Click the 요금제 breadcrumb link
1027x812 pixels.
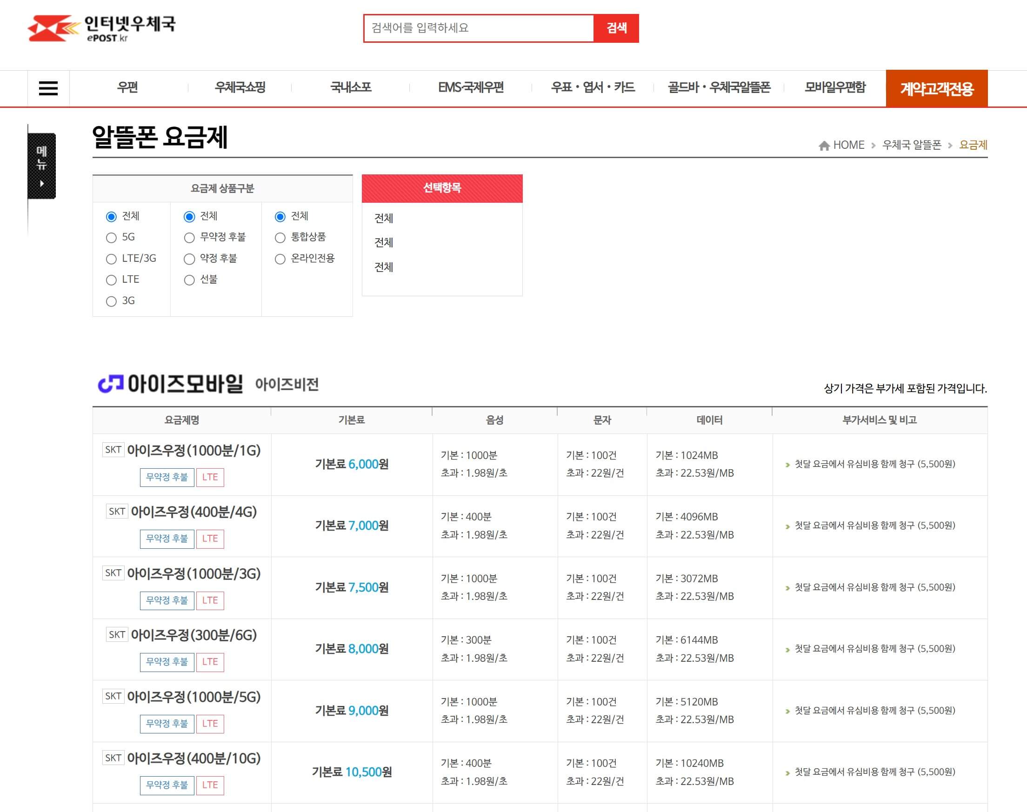pos(973,145)
